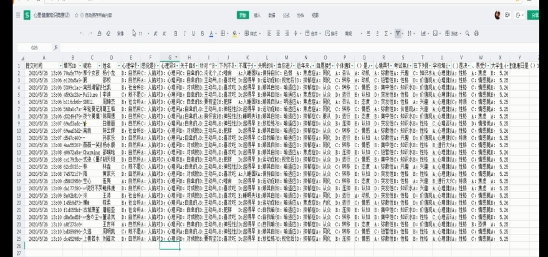Open the fill color dropdown arrow
Screen dimensions: 548x257
tap(239, 34)
